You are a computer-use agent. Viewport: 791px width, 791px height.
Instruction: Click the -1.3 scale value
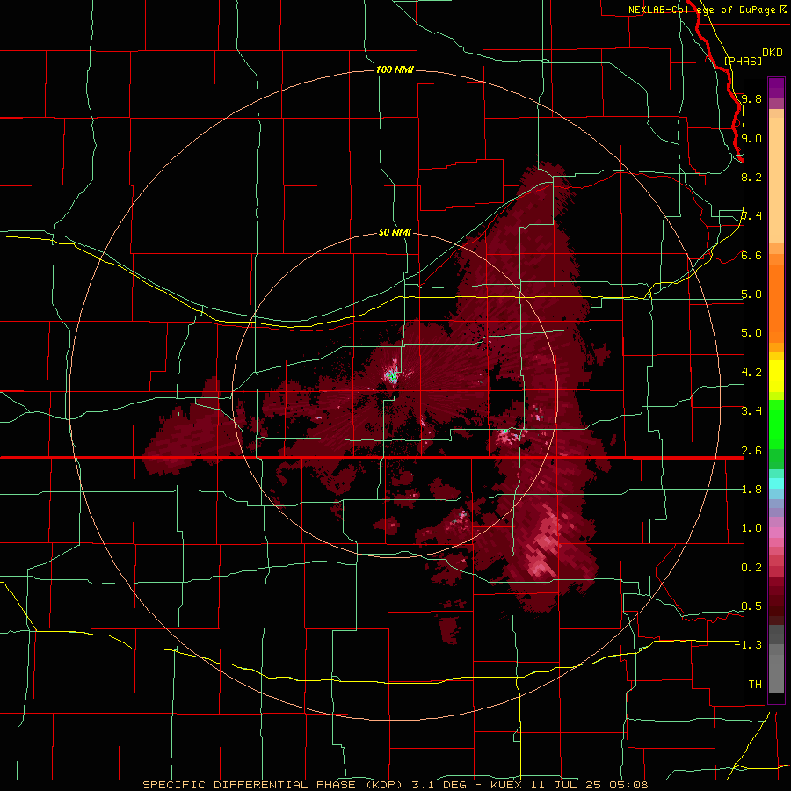(x=748, y=645)
